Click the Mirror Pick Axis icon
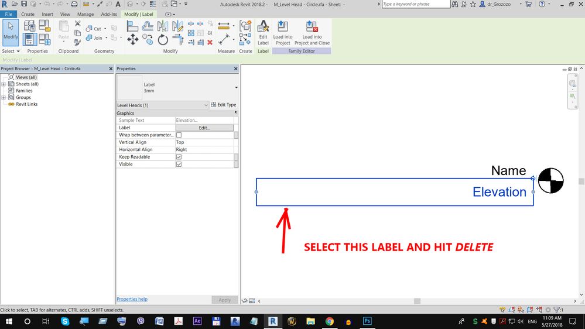Screen dimensions: 585x329 (x=163, y=26)
